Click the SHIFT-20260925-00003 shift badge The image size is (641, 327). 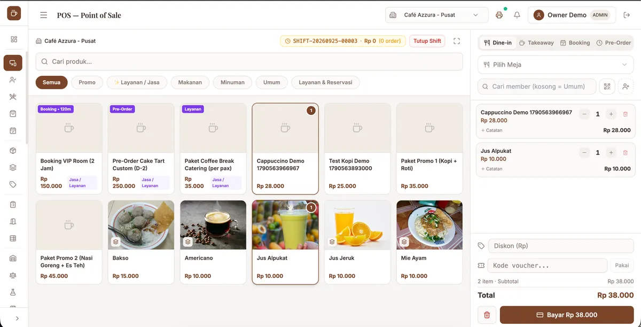(x=343, y=41)
